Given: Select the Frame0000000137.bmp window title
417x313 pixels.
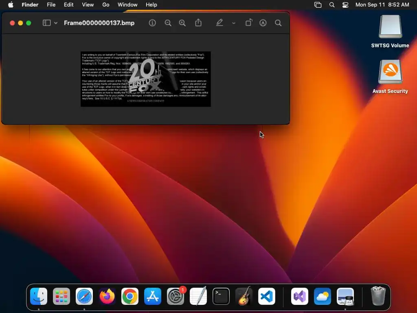Looking at the screenshot, I should point(99,23).
